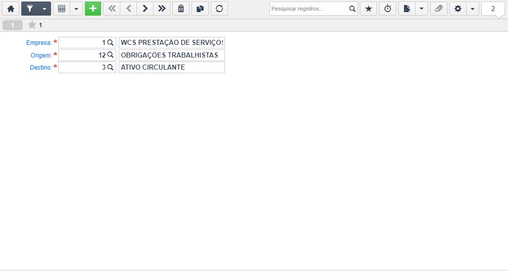The image size is (508, 274).
Task: Go to the next record
Action: 145,9
